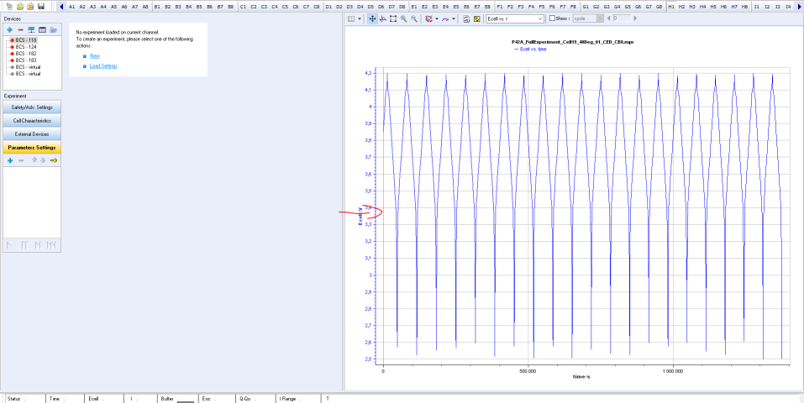Open Safety/Adv. Settings section
The width and height of the screenshot is (804, 403).
(x=32, y=107)
